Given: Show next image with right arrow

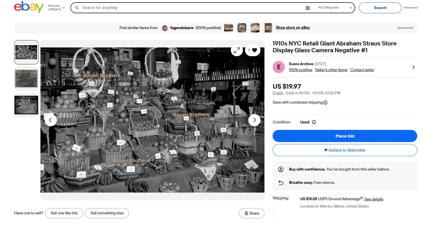Looking at the screenshot, I should click(254, 120).
